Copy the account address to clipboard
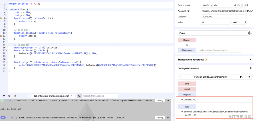254x121 pixels. tap(249, 11)
